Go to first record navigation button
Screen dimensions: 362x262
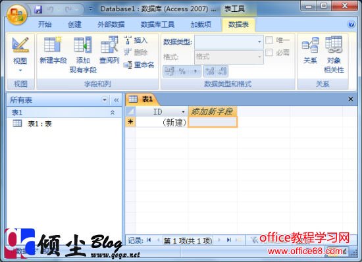(149, 240)
